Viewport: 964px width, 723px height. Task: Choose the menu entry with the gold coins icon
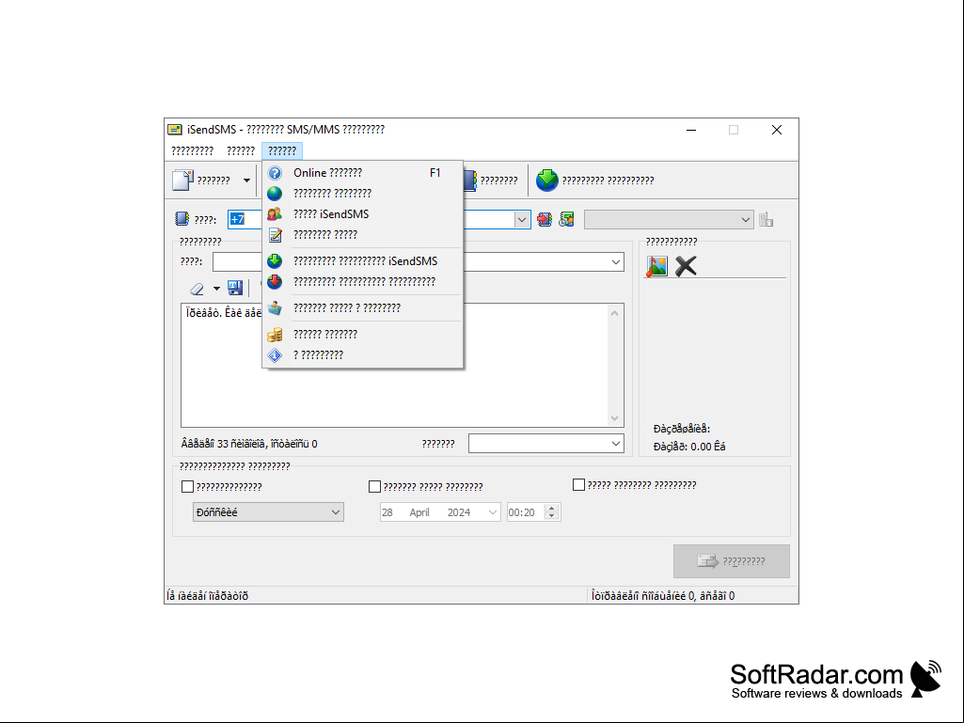363,335
